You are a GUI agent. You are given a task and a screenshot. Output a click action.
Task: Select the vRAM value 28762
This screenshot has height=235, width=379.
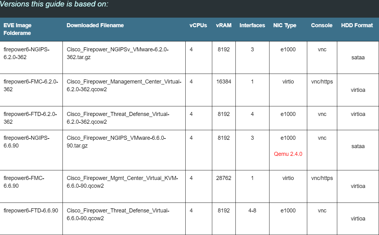(x=224, y=178)
